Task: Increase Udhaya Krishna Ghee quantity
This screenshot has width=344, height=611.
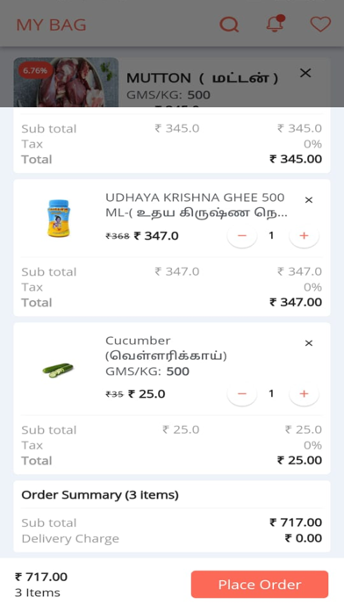Action: point(304,236)
